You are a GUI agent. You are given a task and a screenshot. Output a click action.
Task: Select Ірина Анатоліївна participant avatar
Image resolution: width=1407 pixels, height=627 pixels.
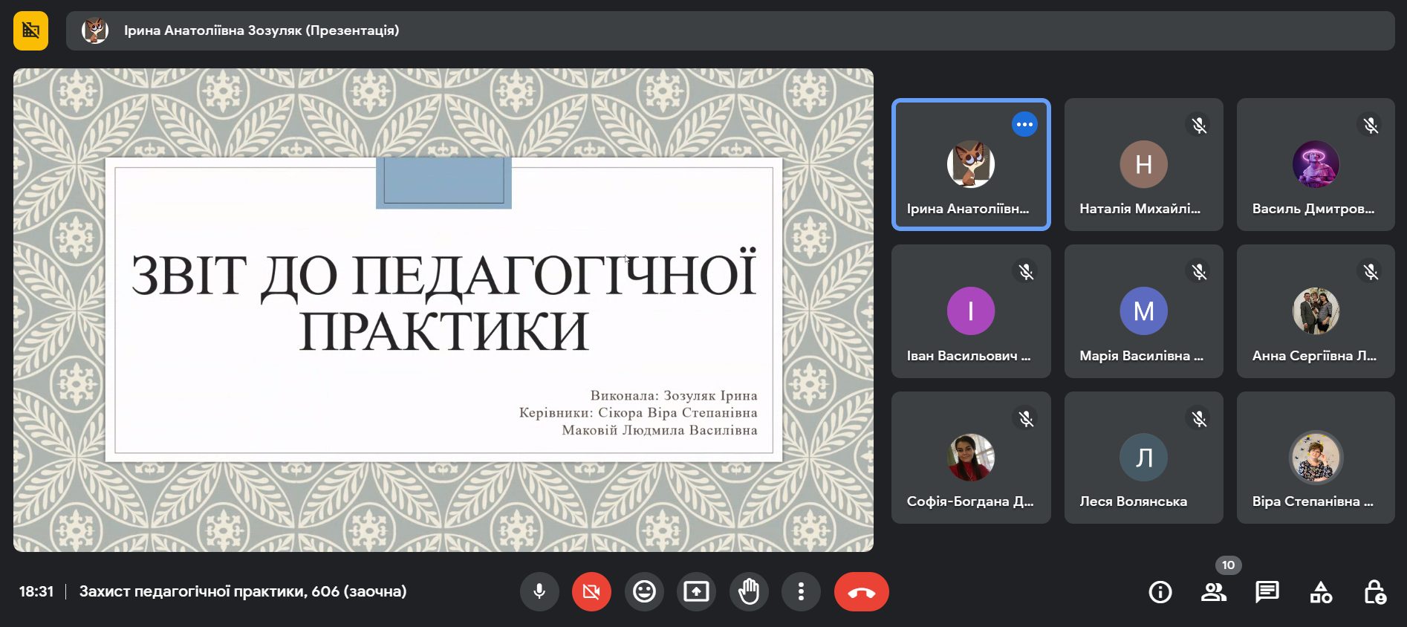point(971,164)
